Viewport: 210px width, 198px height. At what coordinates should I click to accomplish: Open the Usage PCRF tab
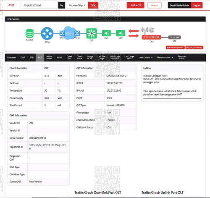[90, 58]
